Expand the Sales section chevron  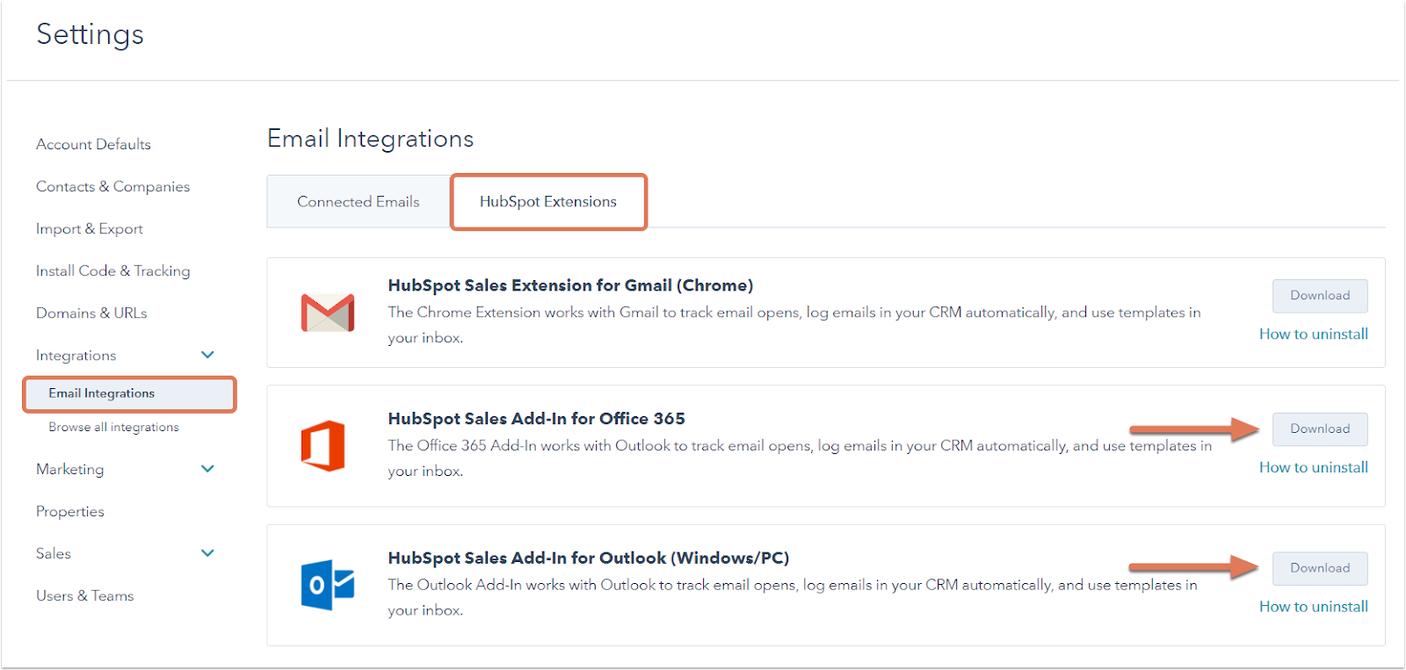[x=207, y=553]
